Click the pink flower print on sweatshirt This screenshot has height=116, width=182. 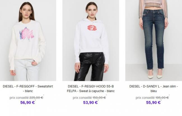click(x=27, y=34)
